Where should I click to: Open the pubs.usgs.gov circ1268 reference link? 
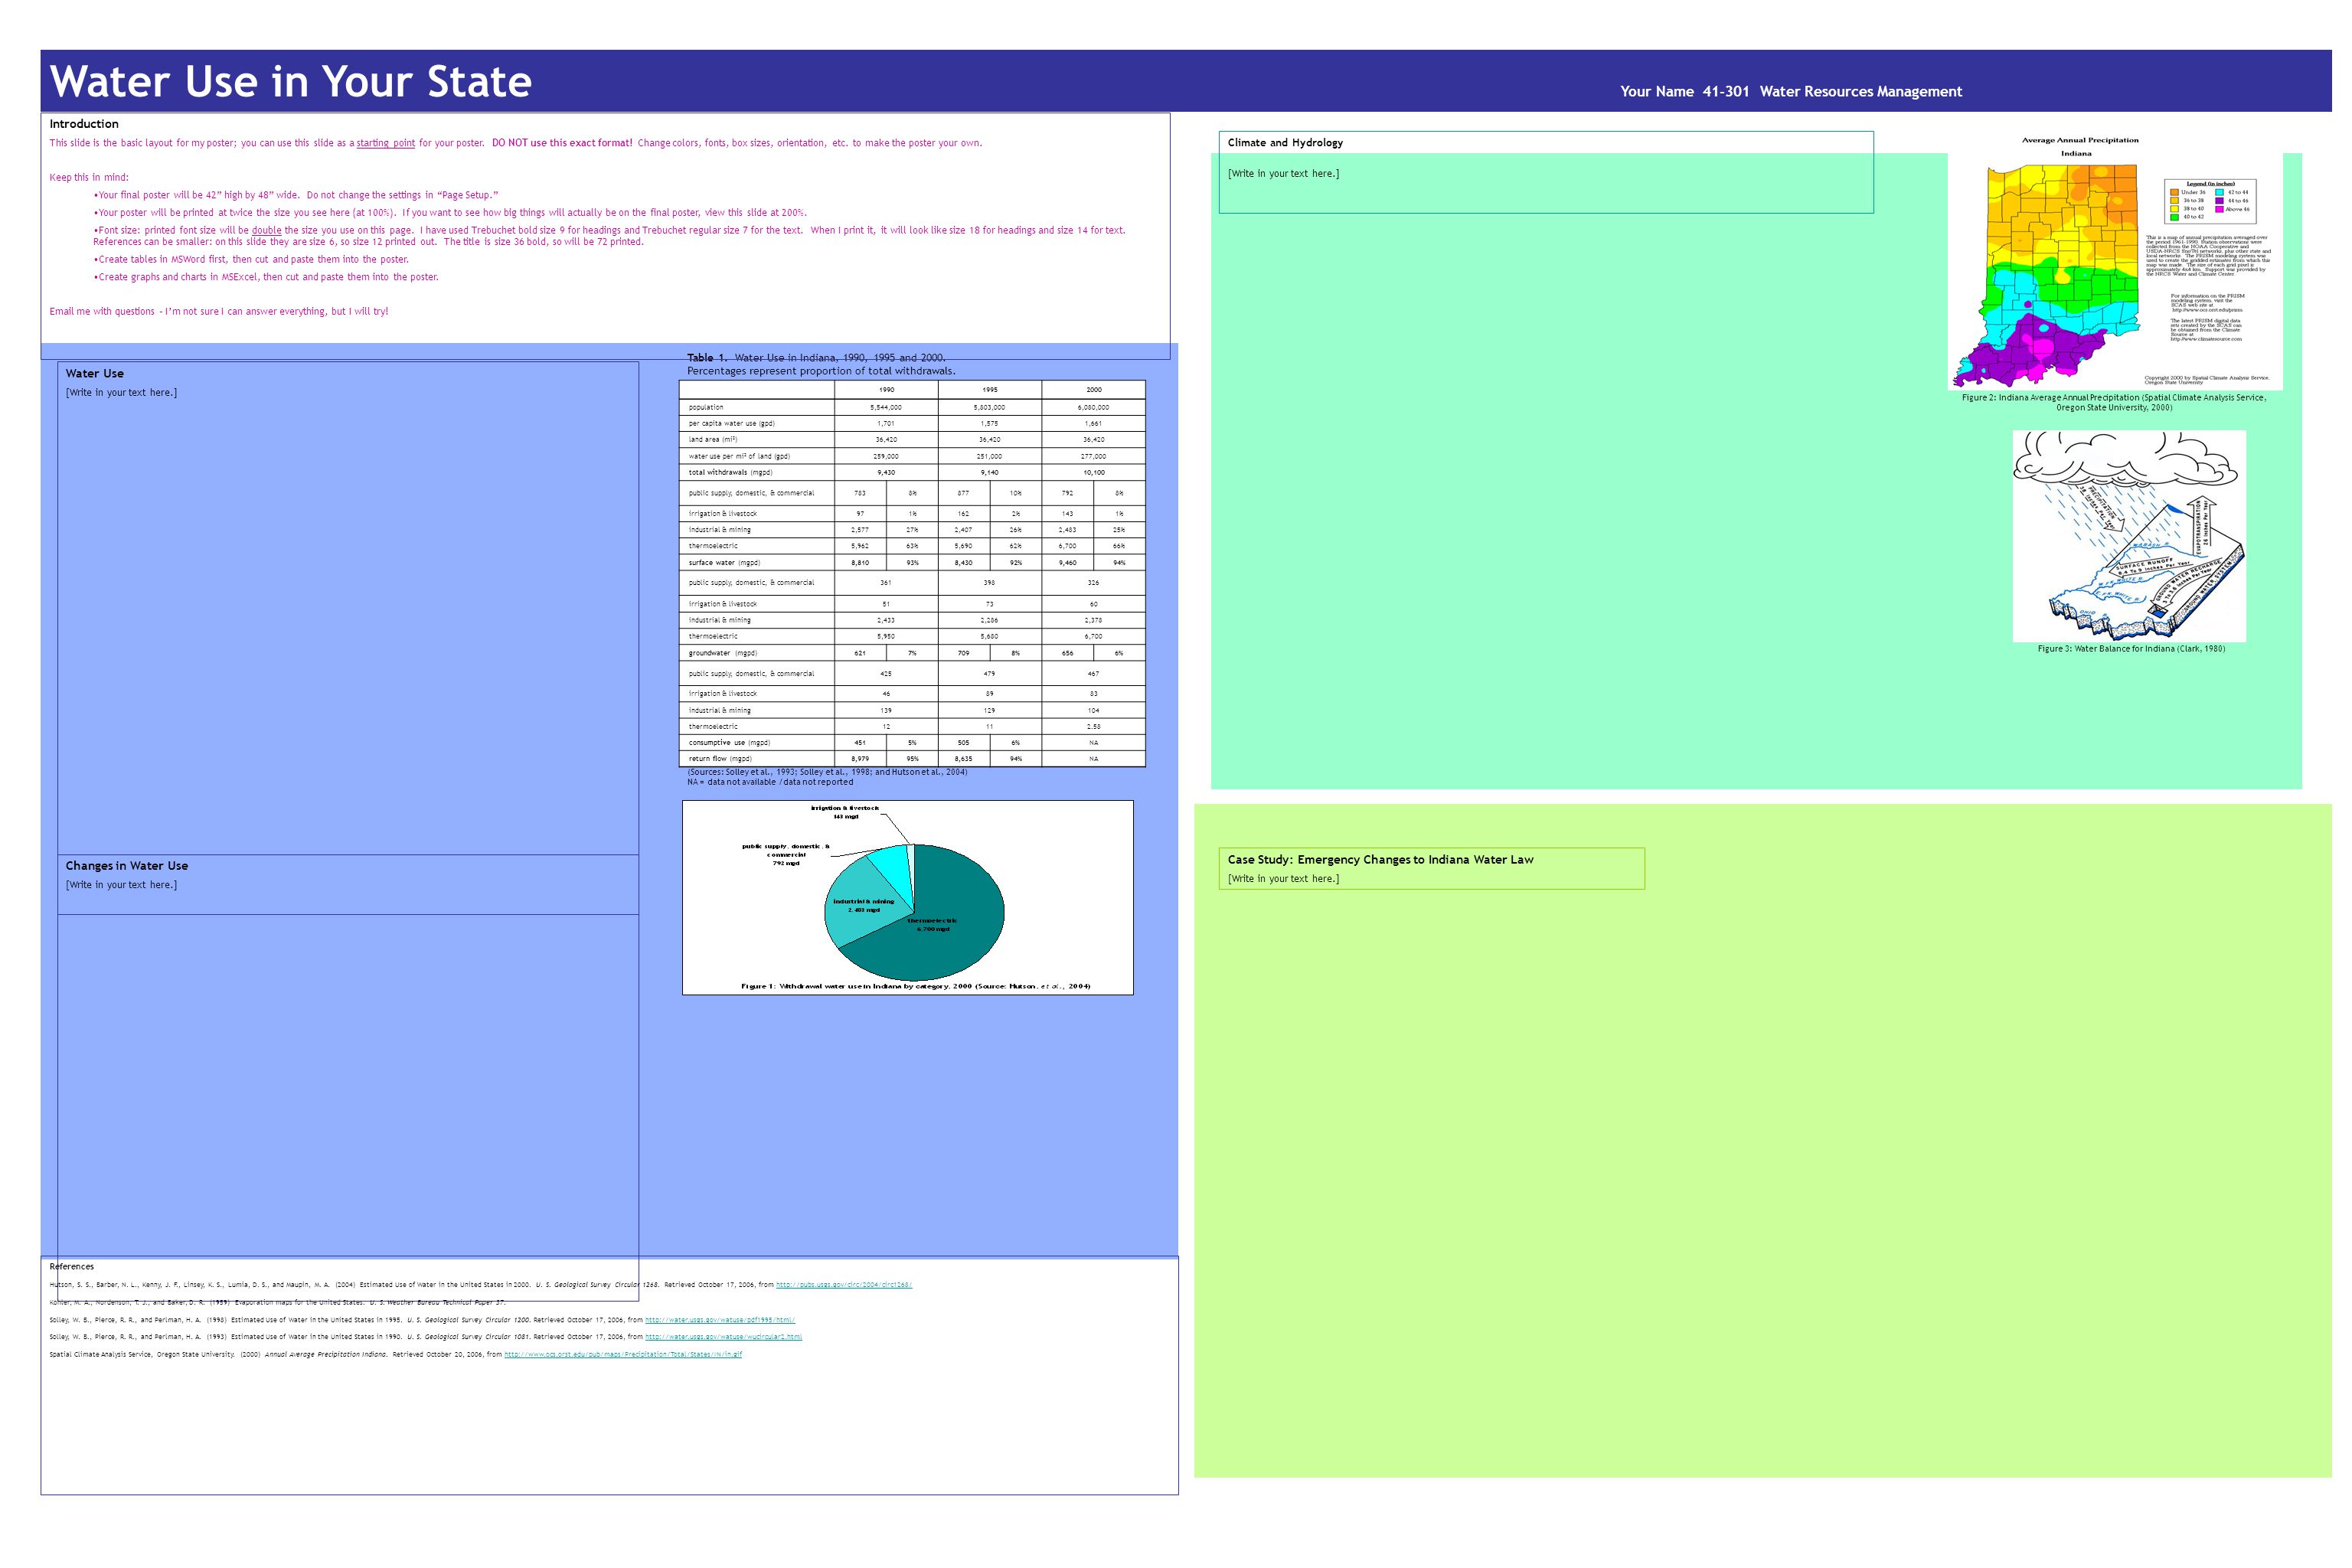[843, 1285]
